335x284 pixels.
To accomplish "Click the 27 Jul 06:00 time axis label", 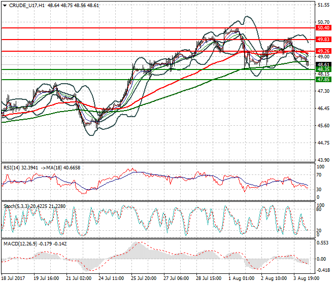I will click(x=176, y=278).
